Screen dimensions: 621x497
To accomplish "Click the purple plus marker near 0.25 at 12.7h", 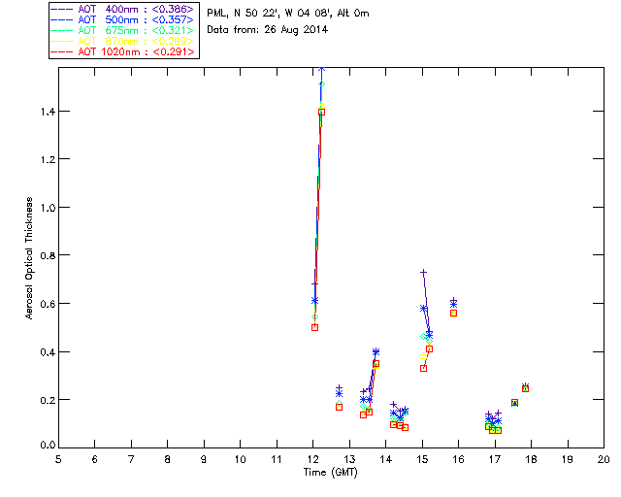I will pos(339,387).
